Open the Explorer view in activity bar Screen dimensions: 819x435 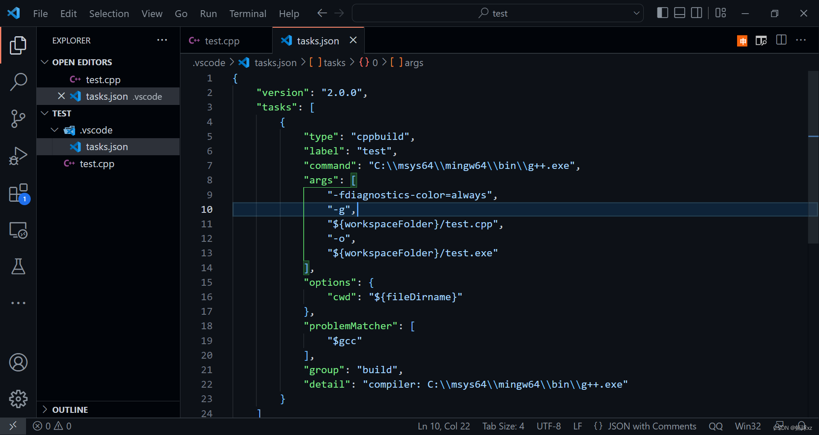(18, 45)
